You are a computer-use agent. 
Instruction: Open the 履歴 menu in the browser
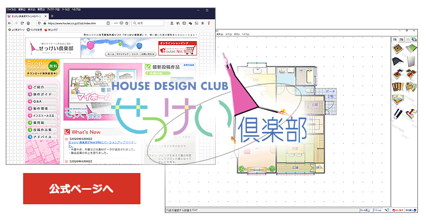41,9
